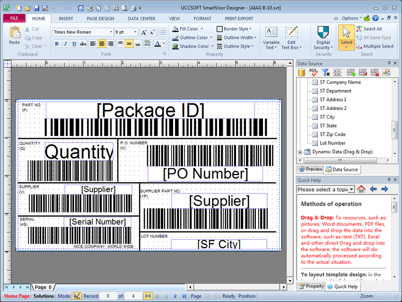Go to next record in status bar
This screenshot has height=302, width=402.
[x=175, y=296]
